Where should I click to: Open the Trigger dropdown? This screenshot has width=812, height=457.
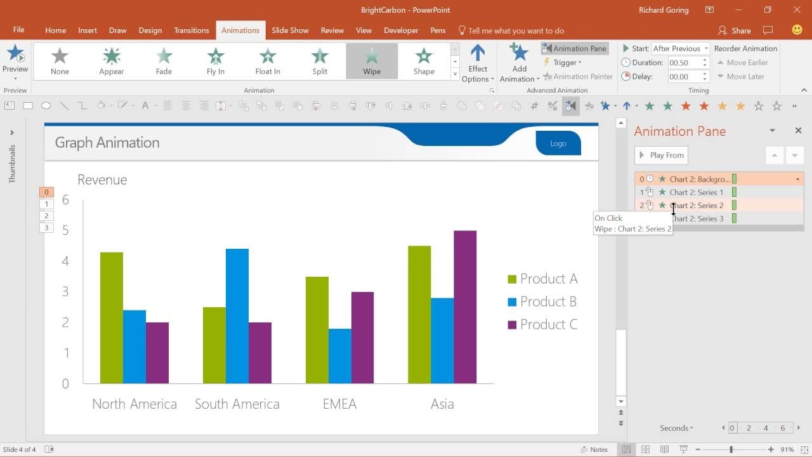point(563,62)
